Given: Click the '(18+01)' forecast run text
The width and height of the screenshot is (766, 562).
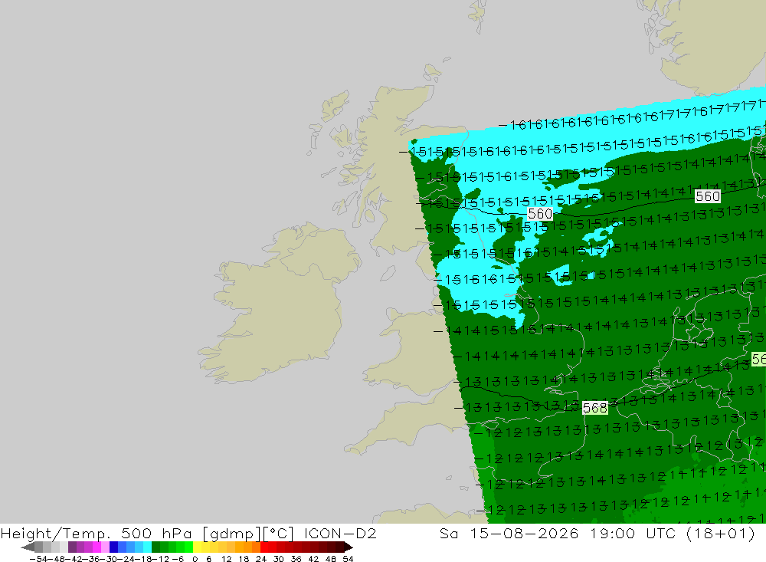Looking at the screenshot, I should pyautogui.click(x=721, y=533).
